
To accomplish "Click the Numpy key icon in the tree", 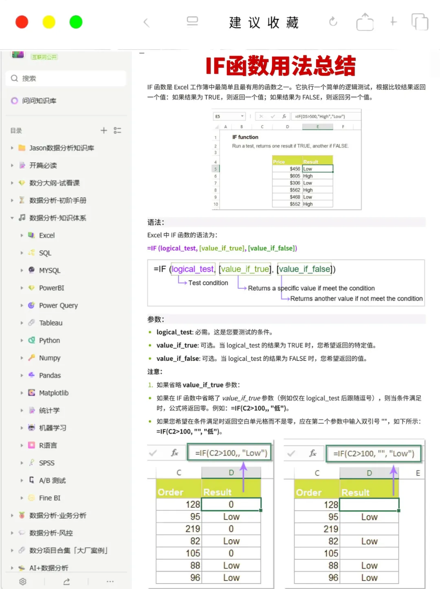I will [31, 358].
